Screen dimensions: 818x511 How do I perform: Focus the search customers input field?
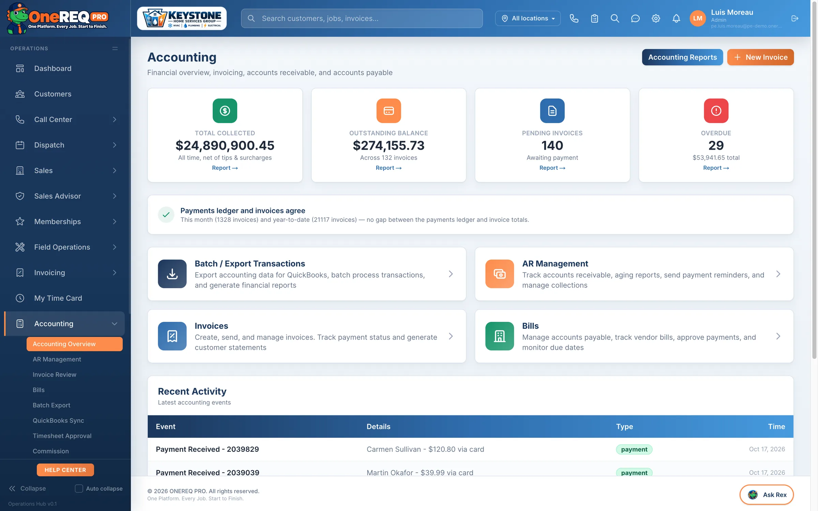[x=362, y=18]
